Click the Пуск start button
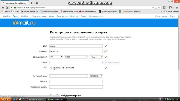This screenshot has height=101, width=180. (x=6, y=99)
